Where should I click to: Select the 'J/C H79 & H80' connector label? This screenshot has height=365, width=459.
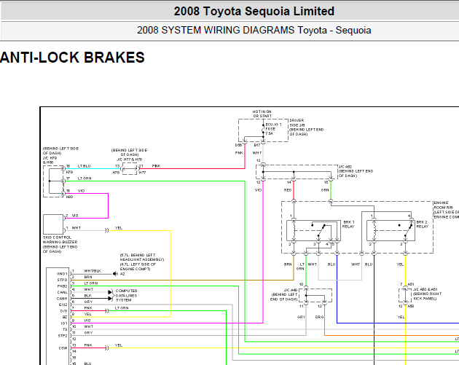click(50, 160)
